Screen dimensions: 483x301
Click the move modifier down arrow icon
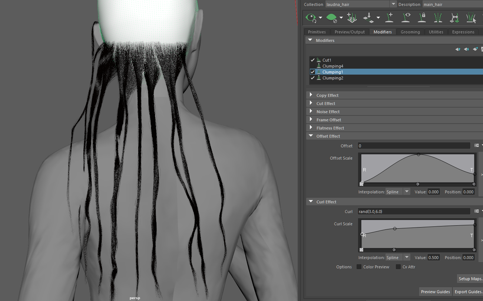[x=466, y=49]
